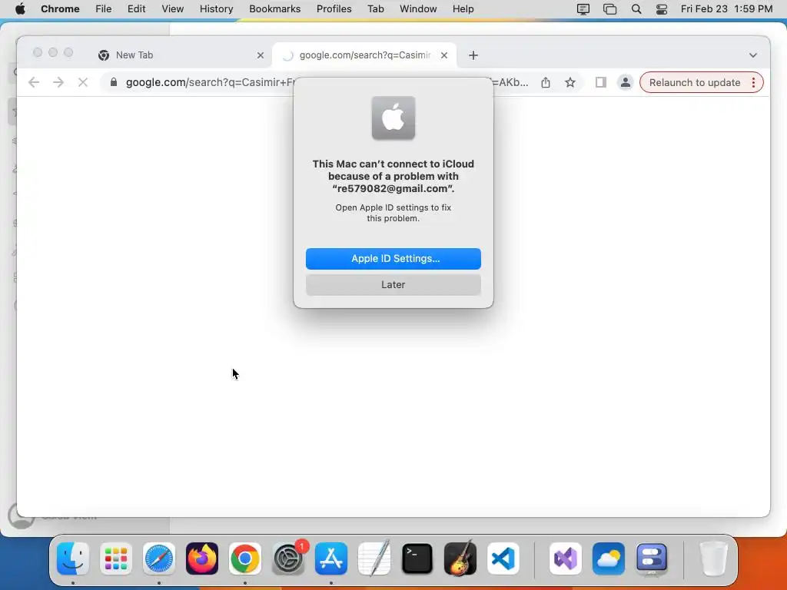This screenshot has height=590, width=787.
Task: Go forward using the forward arrow
Action: (x=58, y=82)
